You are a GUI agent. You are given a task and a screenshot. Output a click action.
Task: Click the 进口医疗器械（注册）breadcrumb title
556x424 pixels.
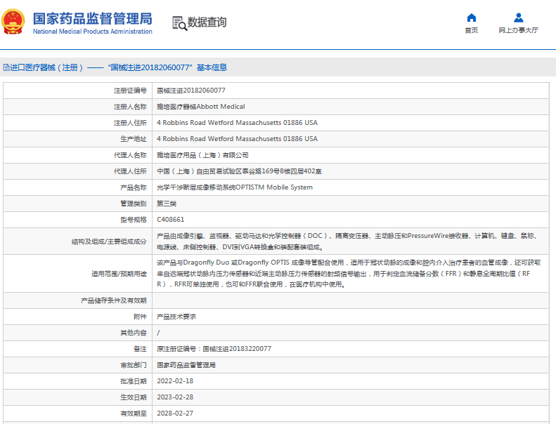coord(46,67)
